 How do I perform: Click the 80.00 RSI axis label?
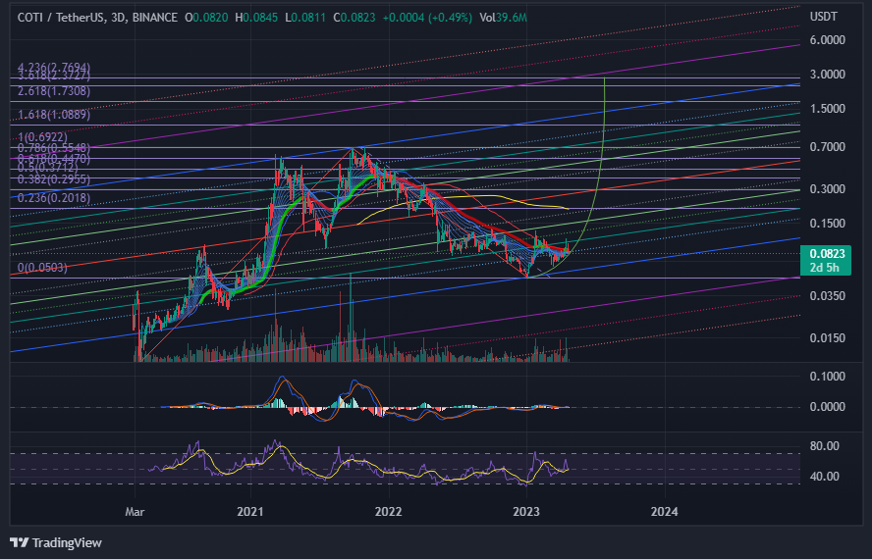(x=825, y=446)
